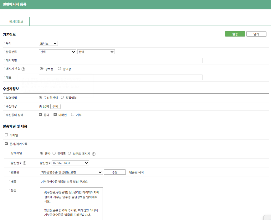Open the 부서 dropdown showing 도너스

(48, 43)
